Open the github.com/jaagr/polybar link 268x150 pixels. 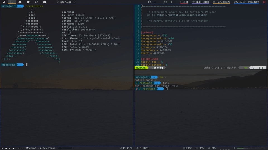pyautogui.click(x=181, y=15)
